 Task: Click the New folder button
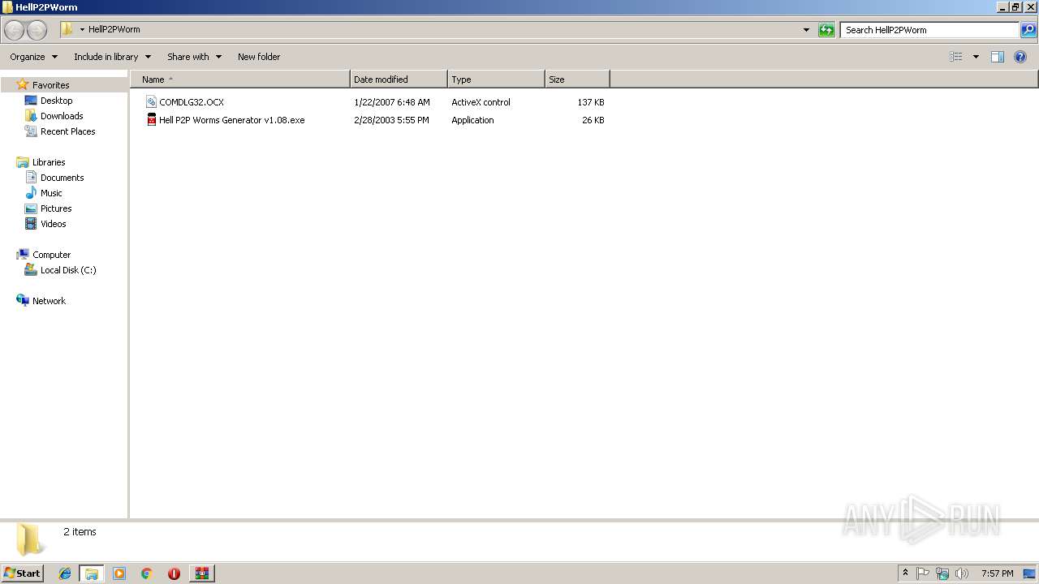259,57
